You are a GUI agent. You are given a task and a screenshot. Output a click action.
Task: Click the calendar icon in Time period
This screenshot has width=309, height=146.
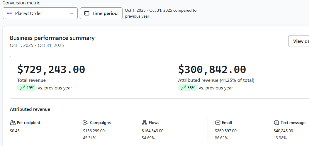[x=86, y=13]
